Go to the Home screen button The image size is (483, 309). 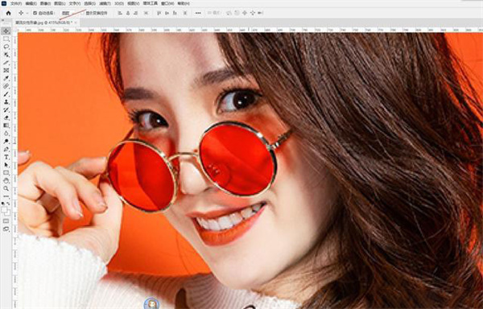(x=8, y=13)
